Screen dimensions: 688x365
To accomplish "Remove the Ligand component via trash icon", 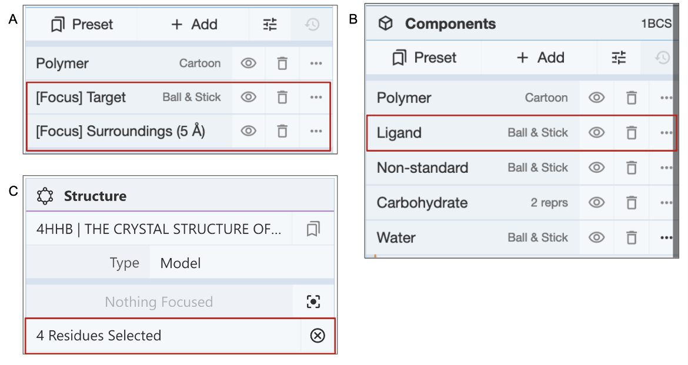I will 631,133.
